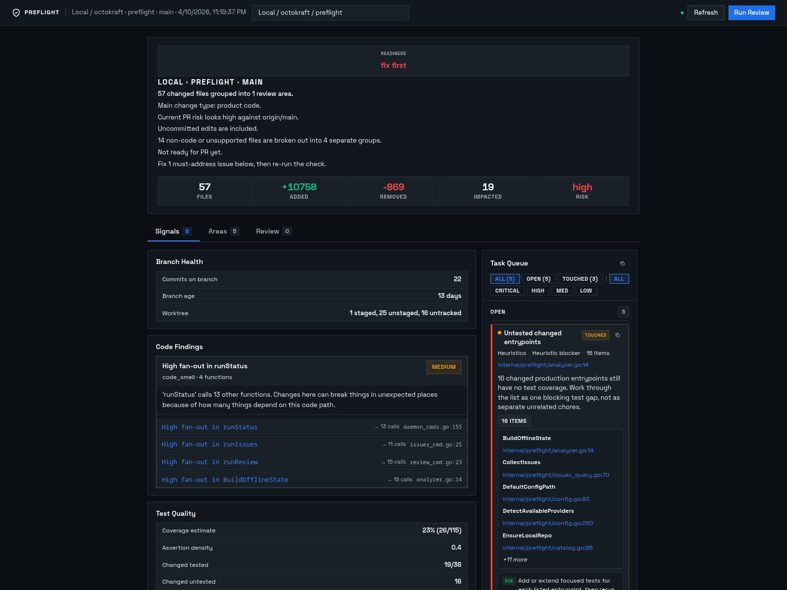The height and width of the screenshot is (590, 787).
Task: Toggle the HIGH severity filter
Action: (538, 291)
